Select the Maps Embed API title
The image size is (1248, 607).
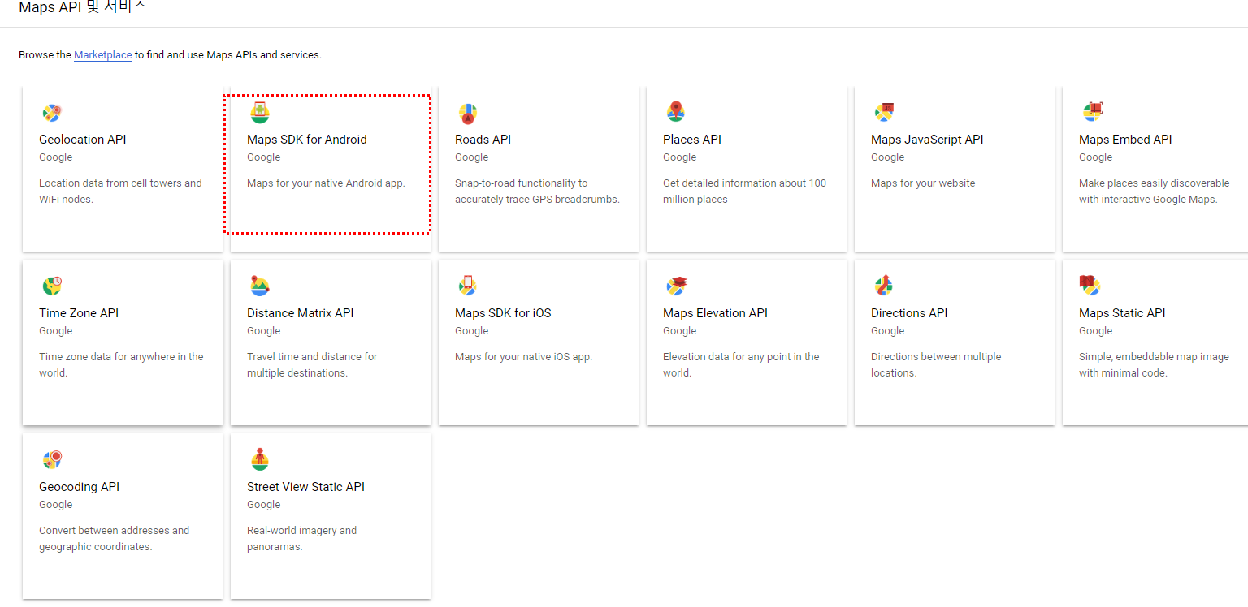[x=1125, y=140]
